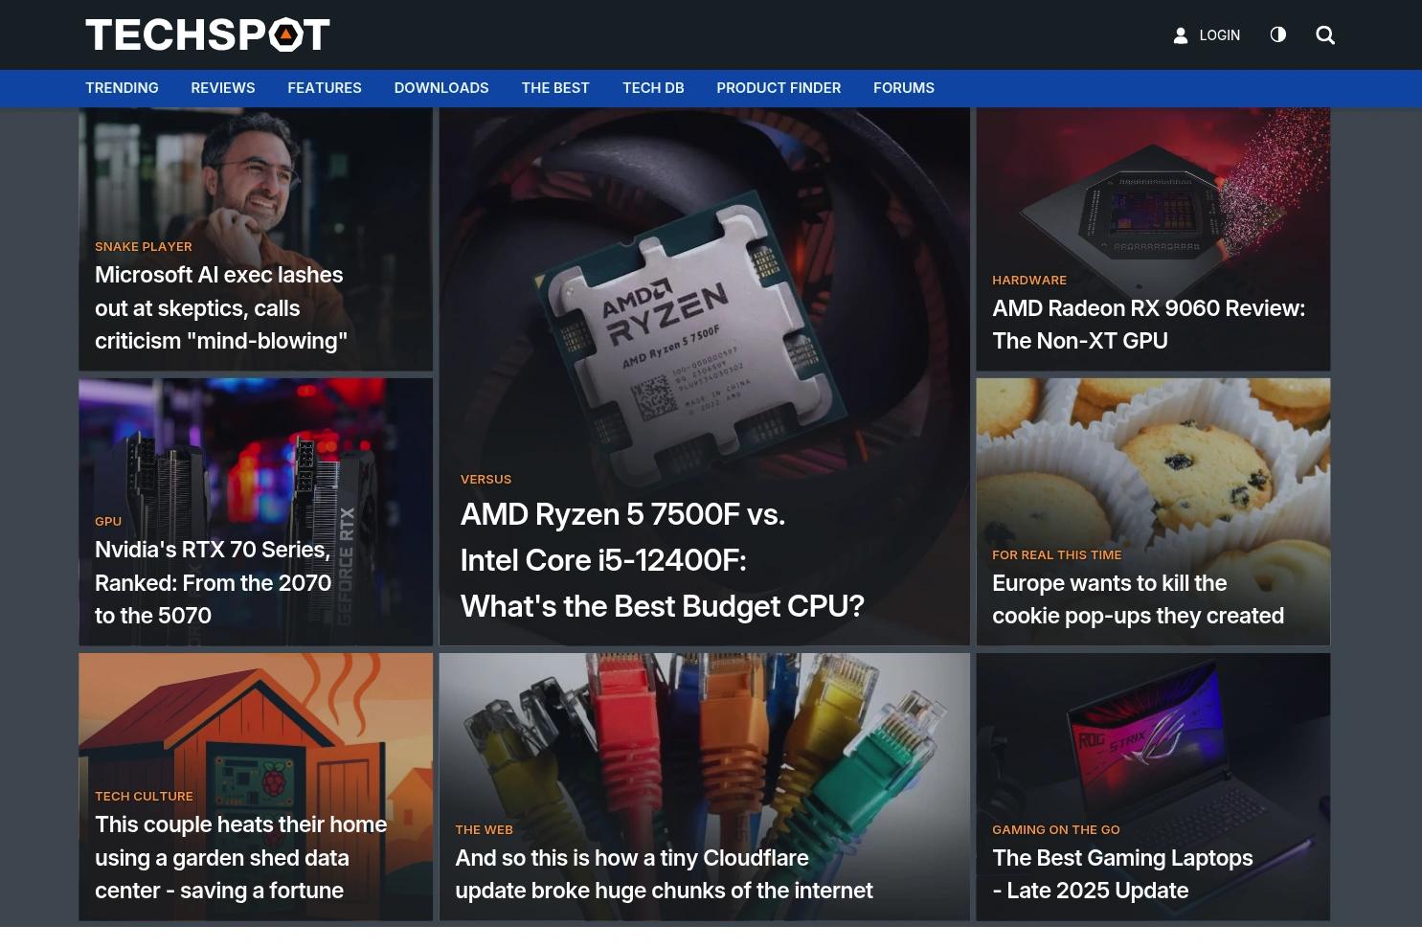1422x948 pixels.
Task: Click the GPU category label
Action: coord(108,521)
